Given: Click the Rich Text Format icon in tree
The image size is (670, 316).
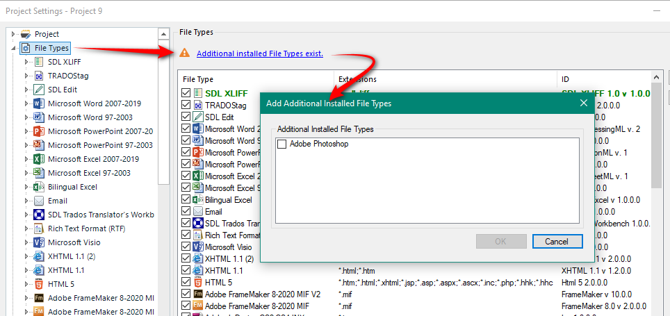Looking at the screenshot, I should pos(39,228).
